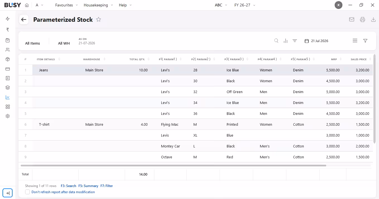Open the funnel filter icon
The height and width of the screenshot is (199, 379).
365,41
